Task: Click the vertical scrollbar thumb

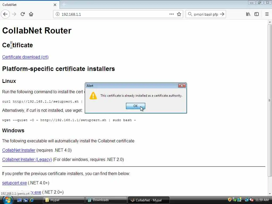Action: tap(270, 101)
